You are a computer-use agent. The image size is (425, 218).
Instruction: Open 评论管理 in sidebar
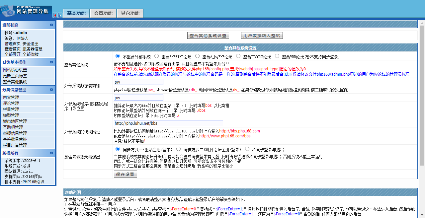click(x=11, y=103)
